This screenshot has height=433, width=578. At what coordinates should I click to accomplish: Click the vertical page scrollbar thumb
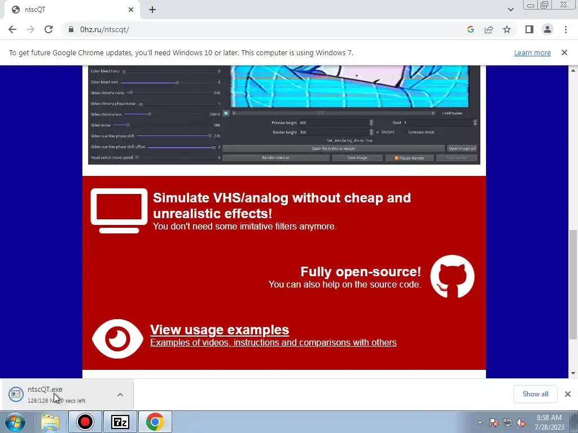point(573,284)
